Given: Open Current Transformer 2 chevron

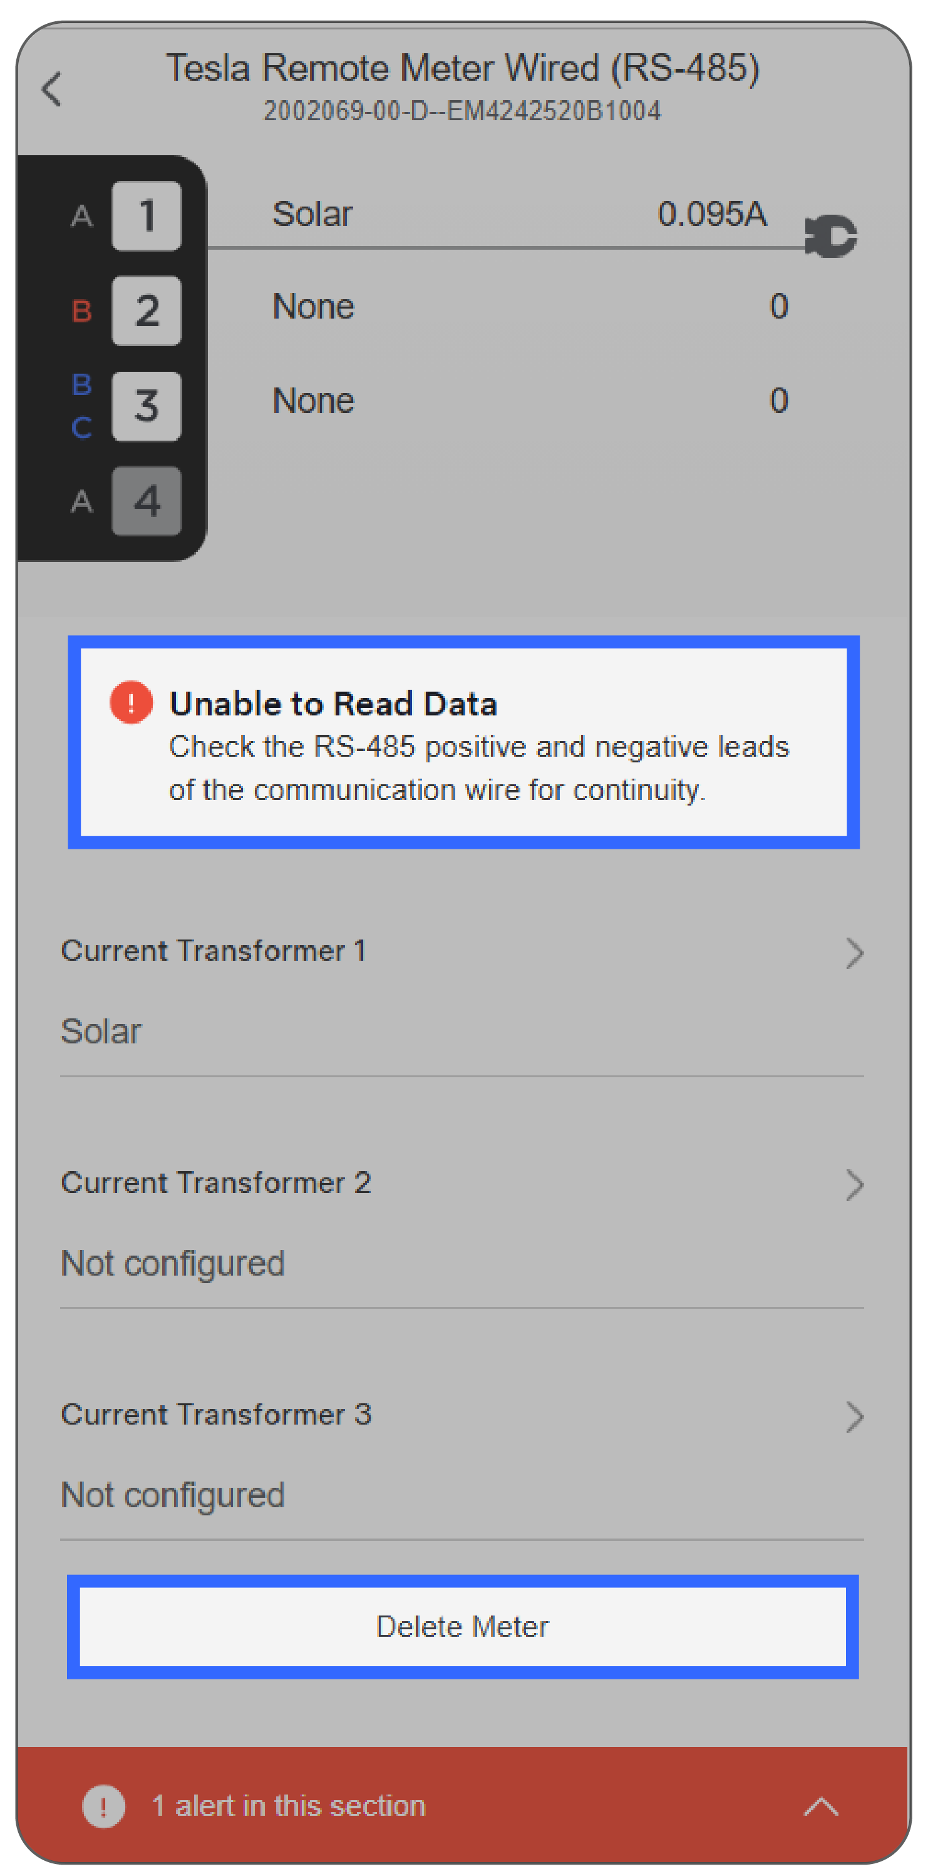Looking at the screenshot, I should pyautogui.click(x=855, y=1185).
